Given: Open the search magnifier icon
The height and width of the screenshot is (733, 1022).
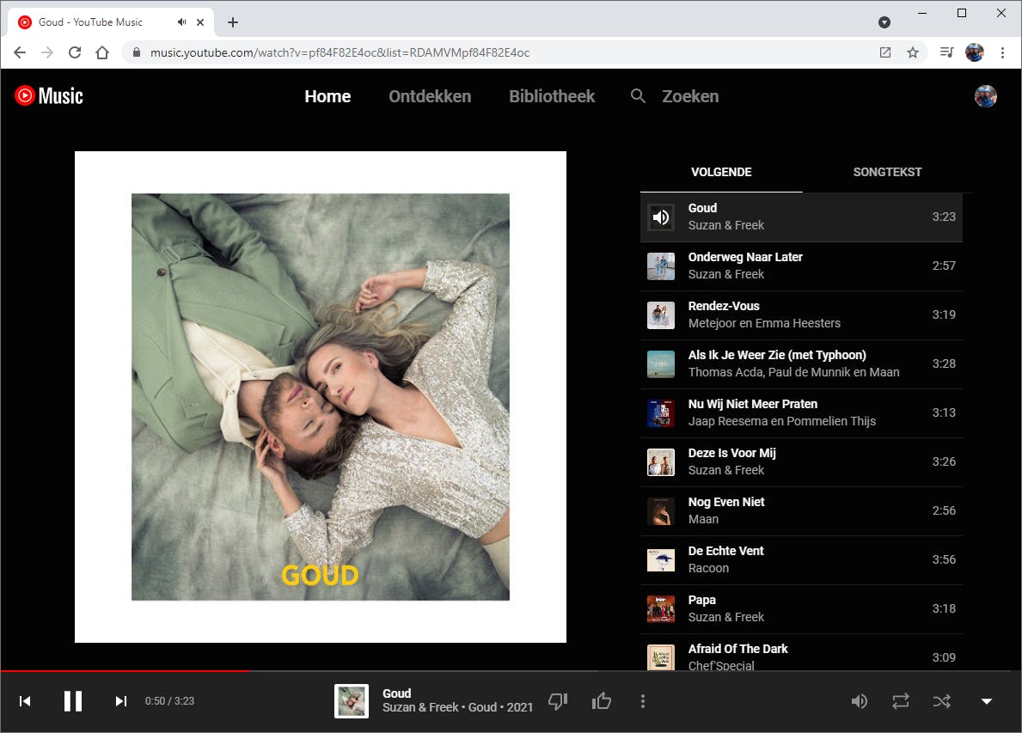Looking at the screenshot, I should point(638,95).
